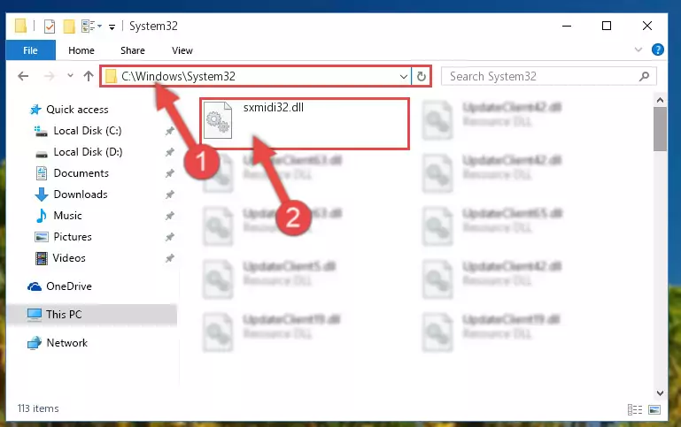Click the scrollbar down arrow
The height and width of the screenshot is (427, 681).
[660, 393]
